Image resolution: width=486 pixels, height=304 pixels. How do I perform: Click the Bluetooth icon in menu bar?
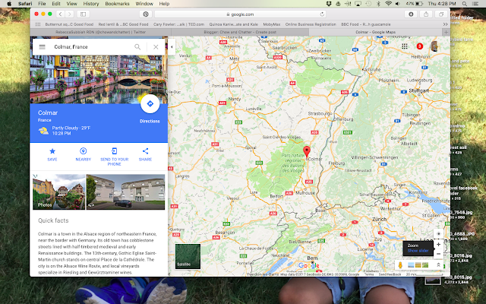point(378,4)
